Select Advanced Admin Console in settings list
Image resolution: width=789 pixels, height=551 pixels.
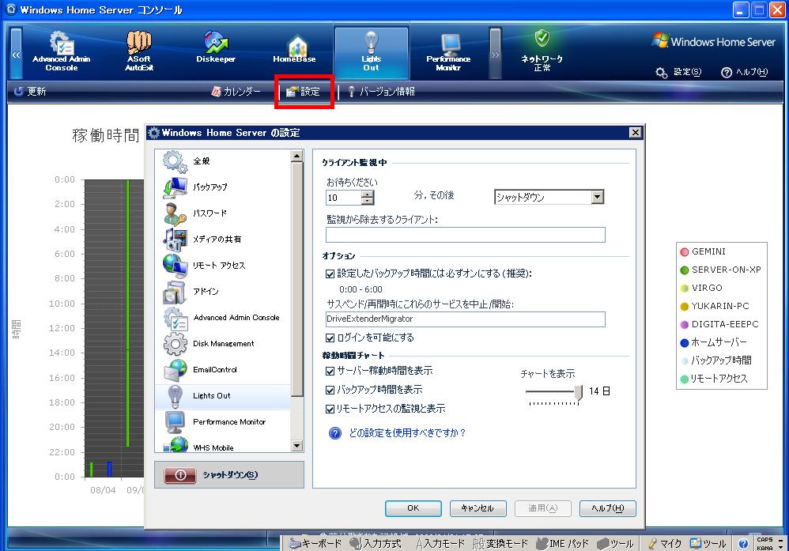click(223, 318)
